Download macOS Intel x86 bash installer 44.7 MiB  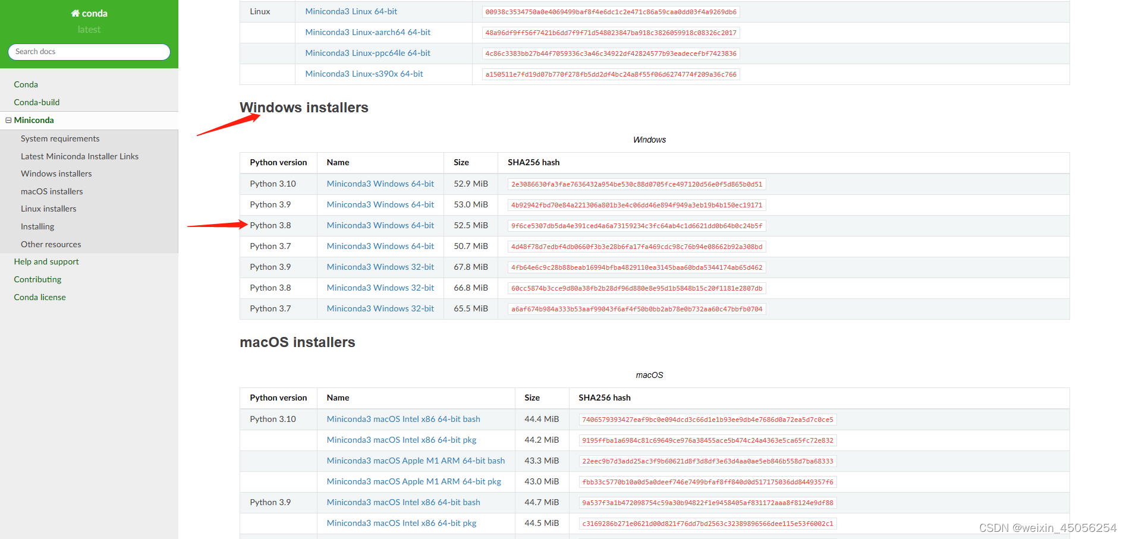(x=404, y=502)
